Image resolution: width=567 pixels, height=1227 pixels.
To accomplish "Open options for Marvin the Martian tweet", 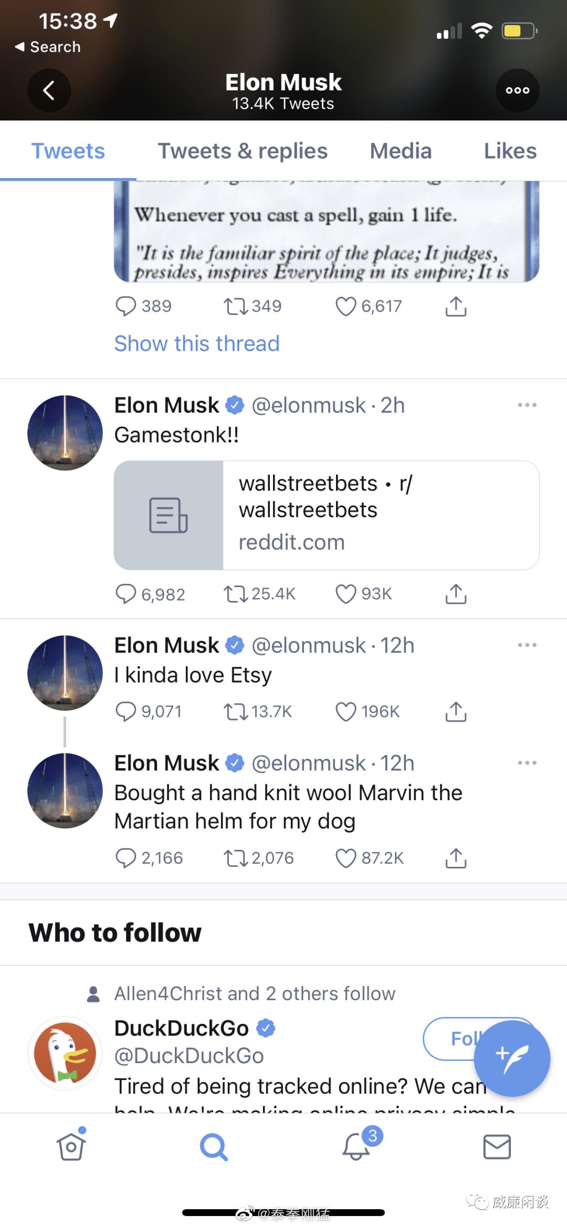I will pyautogui.click(x=527, y=763).
